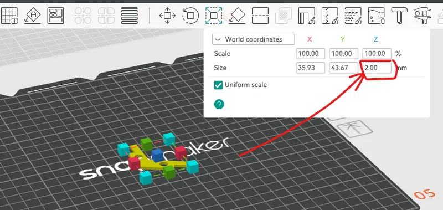Click the Arrange all objects icon
The image size is (443, 210).
[x=56, y=16]
